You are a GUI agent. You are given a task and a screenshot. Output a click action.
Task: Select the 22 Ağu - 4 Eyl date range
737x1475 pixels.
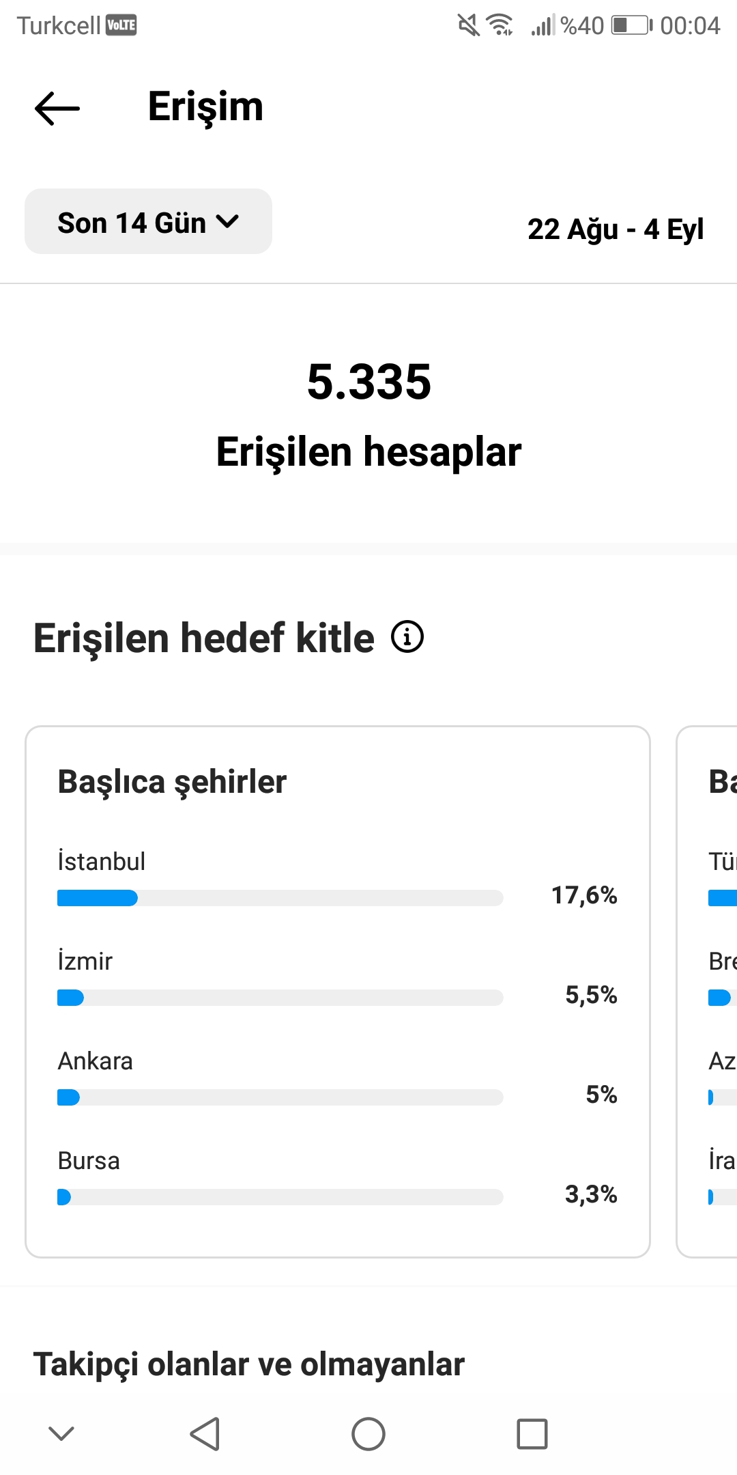616,229
